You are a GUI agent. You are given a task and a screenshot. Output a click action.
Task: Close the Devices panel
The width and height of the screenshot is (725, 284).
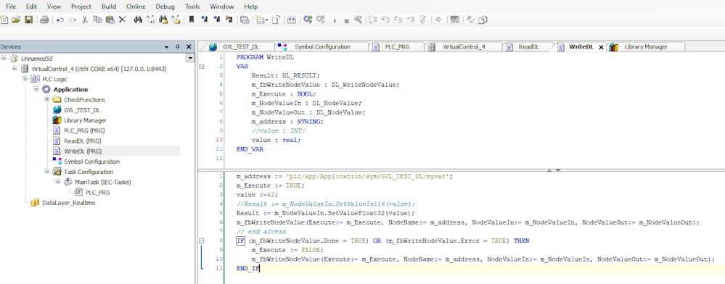tap(189, 47)
